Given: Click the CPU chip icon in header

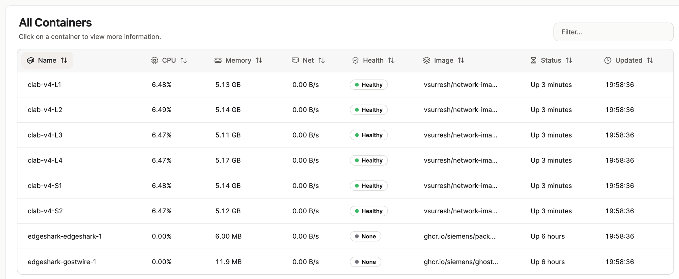Looking at the screenshot, I should (154, 60).
